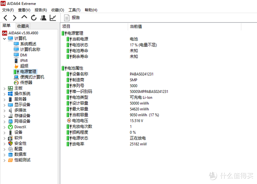Switch to the 菜单 tab
The width and height of the screenshot is (257, 184).
click(6, 26)
